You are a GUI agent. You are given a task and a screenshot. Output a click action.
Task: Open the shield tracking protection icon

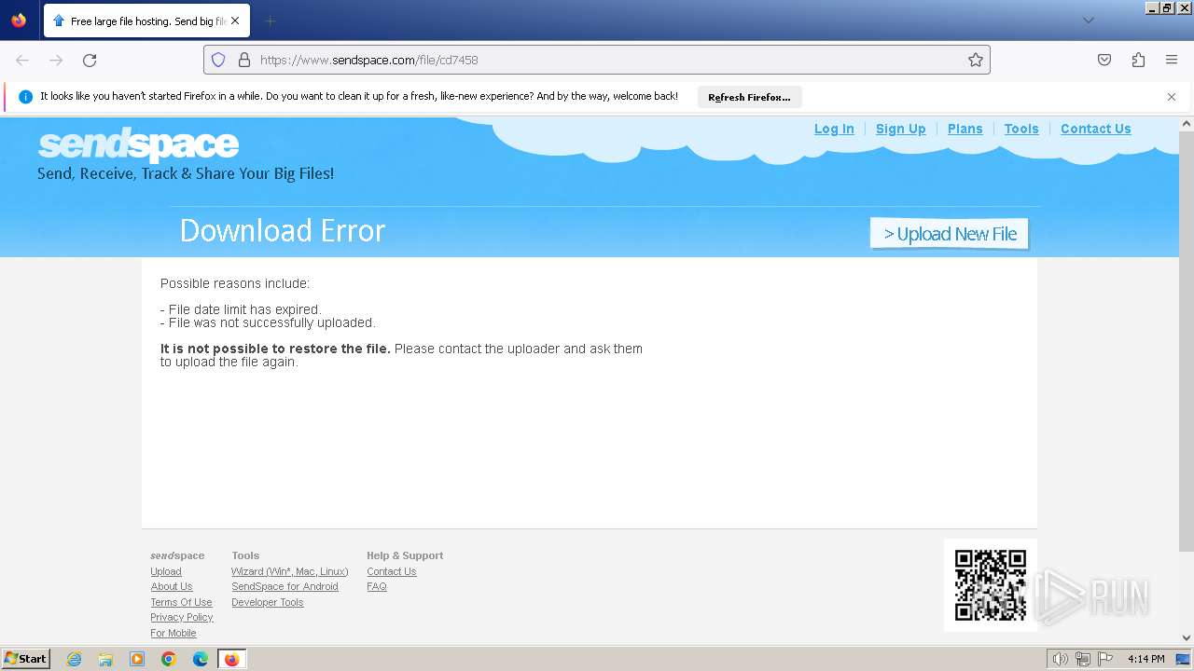(218, 60)
